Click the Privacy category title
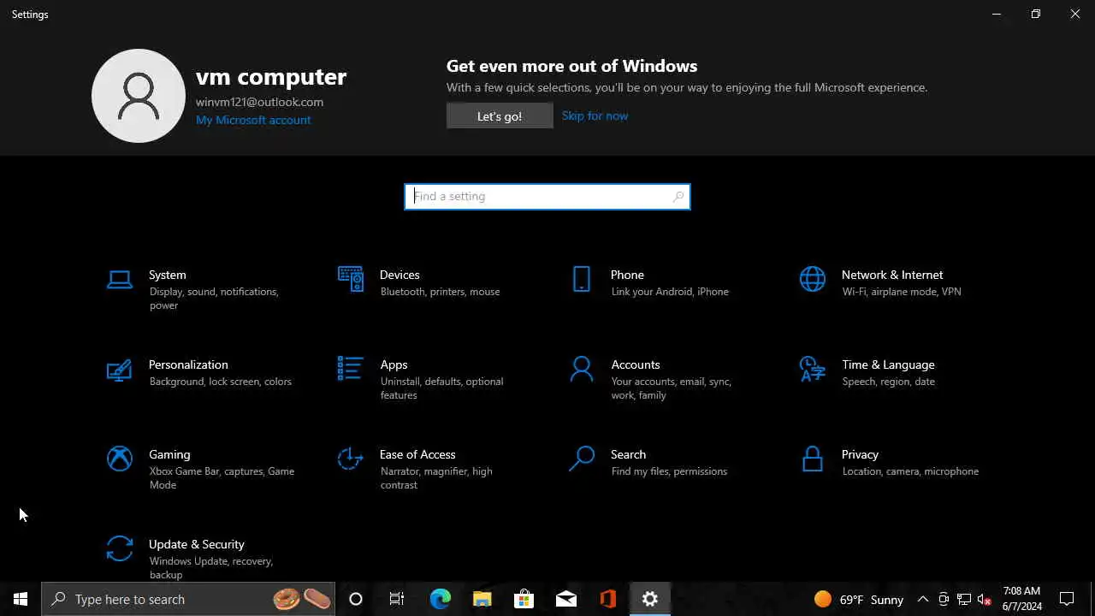This screenshot has width=1095, height=616. tap(860, 454)
